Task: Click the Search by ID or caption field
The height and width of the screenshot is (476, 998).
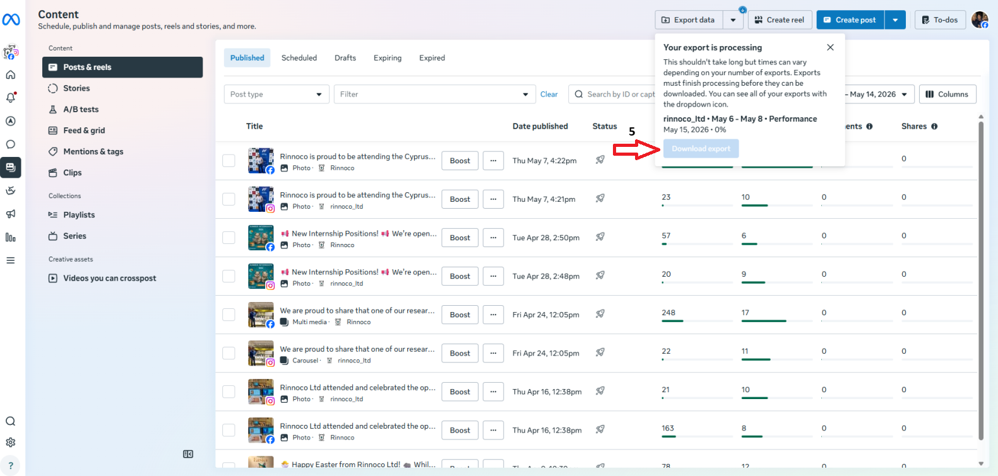Action: tap(612, 94)
